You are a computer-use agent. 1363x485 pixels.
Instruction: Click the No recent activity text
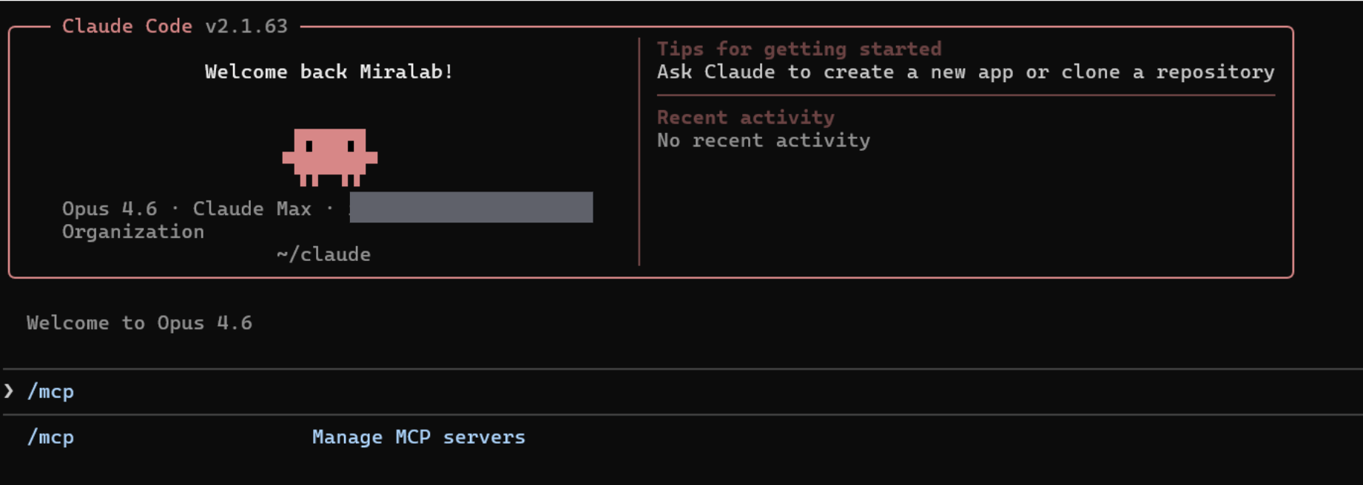[763, 140]
